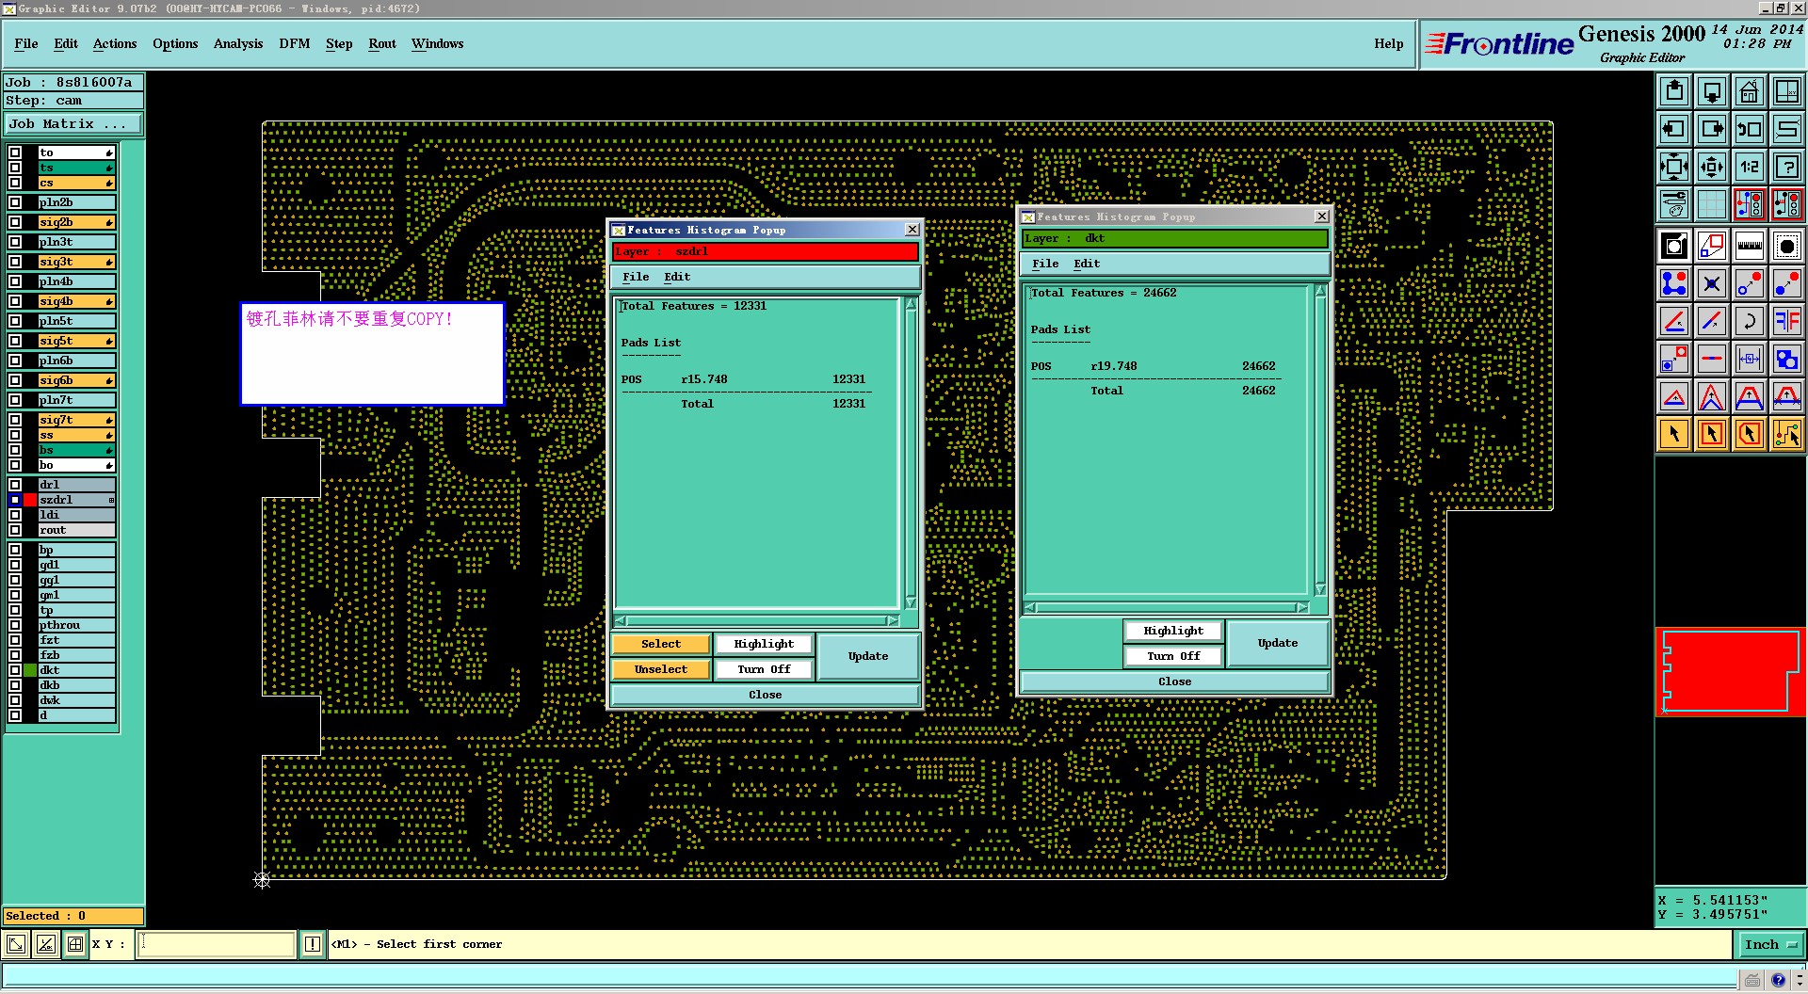Toggle visibility checkbox for layer rout
This screenshot has height=994, width=1808.
pos(15,530)
